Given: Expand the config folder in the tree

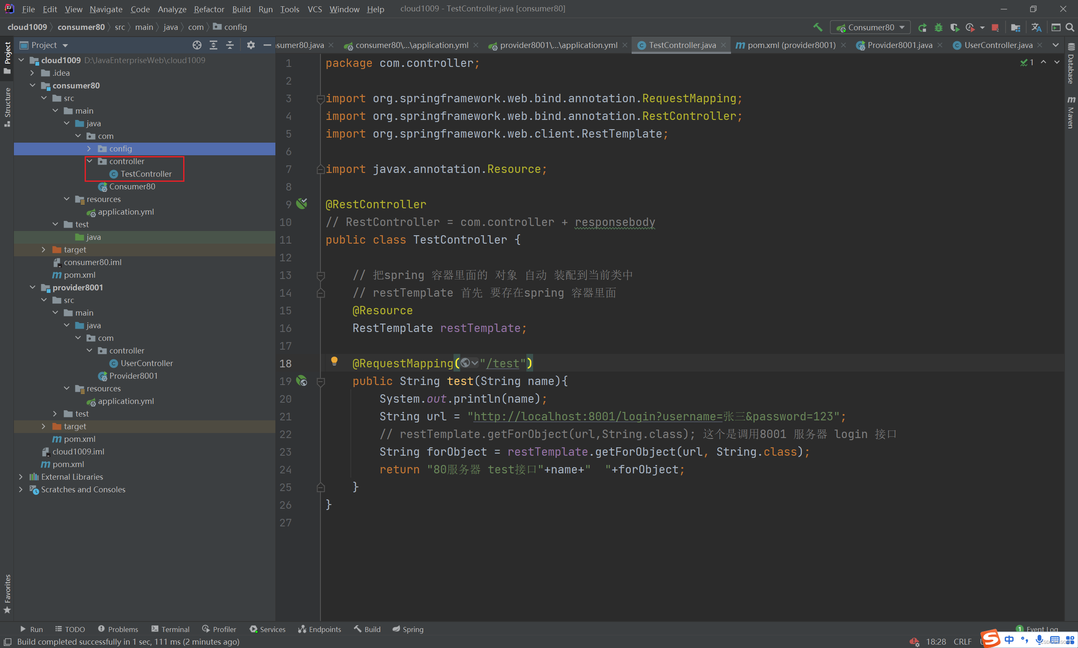Looking at the screenshot, I should click(x=90, y=149).
